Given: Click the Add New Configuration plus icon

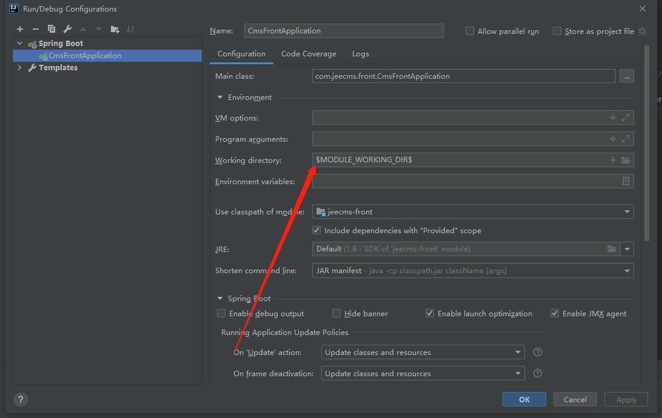Looking at the screenshot, I should coord(20,29).
